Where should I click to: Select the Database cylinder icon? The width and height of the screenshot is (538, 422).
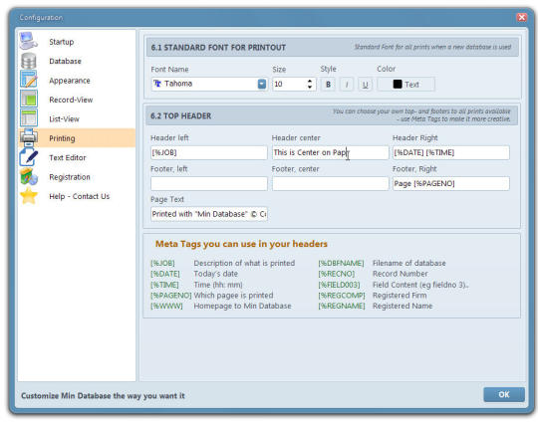coord(29,61)
